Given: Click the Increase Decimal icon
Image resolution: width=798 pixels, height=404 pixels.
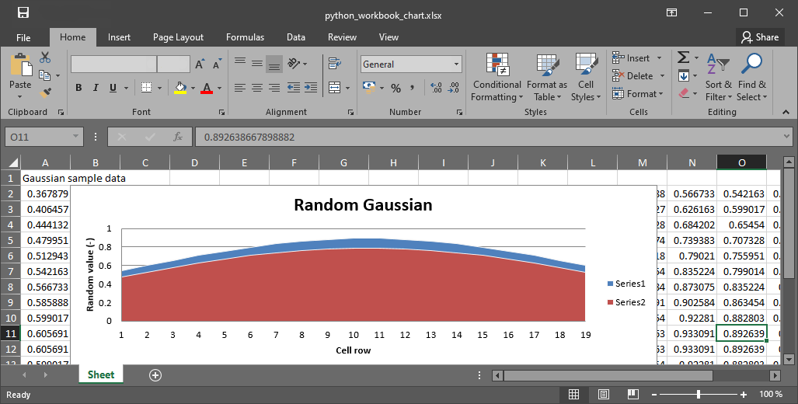Looking at the screenshot, I should pos(436,88).
